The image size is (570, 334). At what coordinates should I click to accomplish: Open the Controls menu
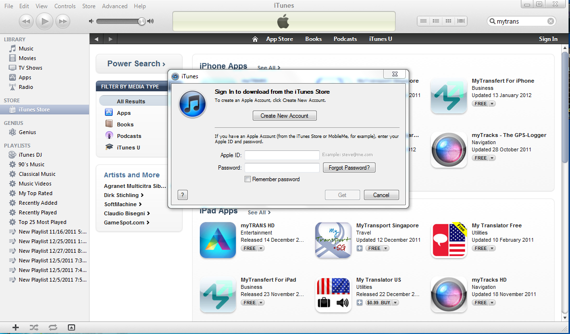pyautogui.click(x=65, y=6)
